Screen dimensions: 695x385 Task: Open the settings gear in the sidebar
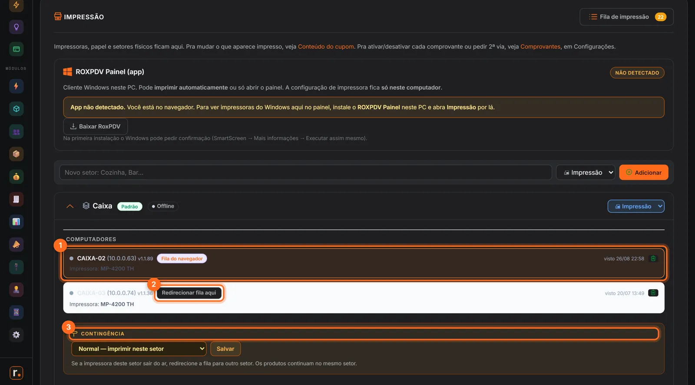[16, 335]
